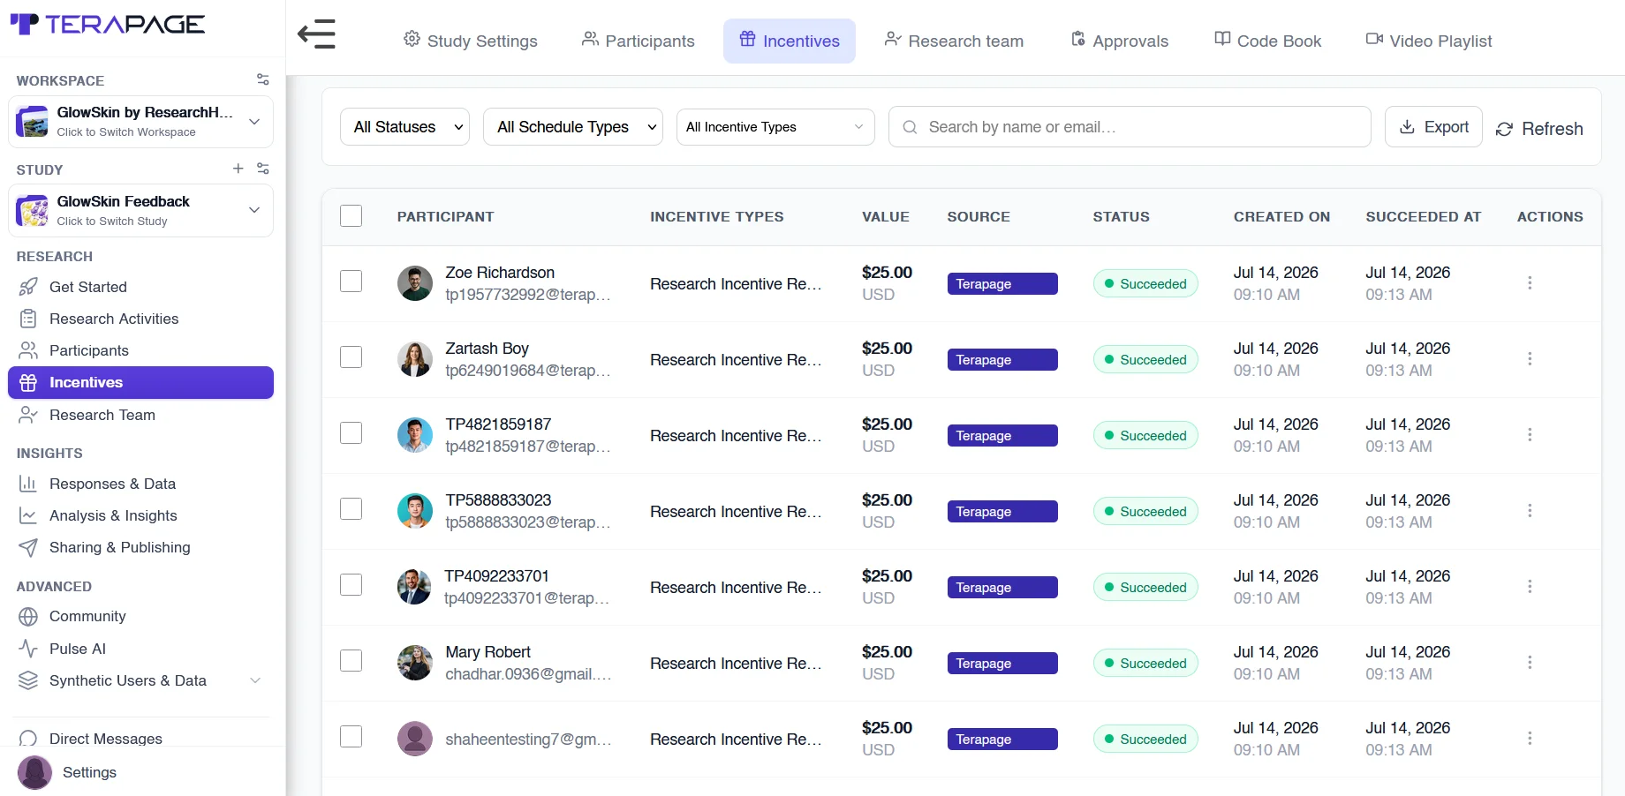The width and height of the screenshot is (1625, 796).
Task: Tick the checkbox for Mary Robert
Action: pyautogui.click(x=351, y=661)
